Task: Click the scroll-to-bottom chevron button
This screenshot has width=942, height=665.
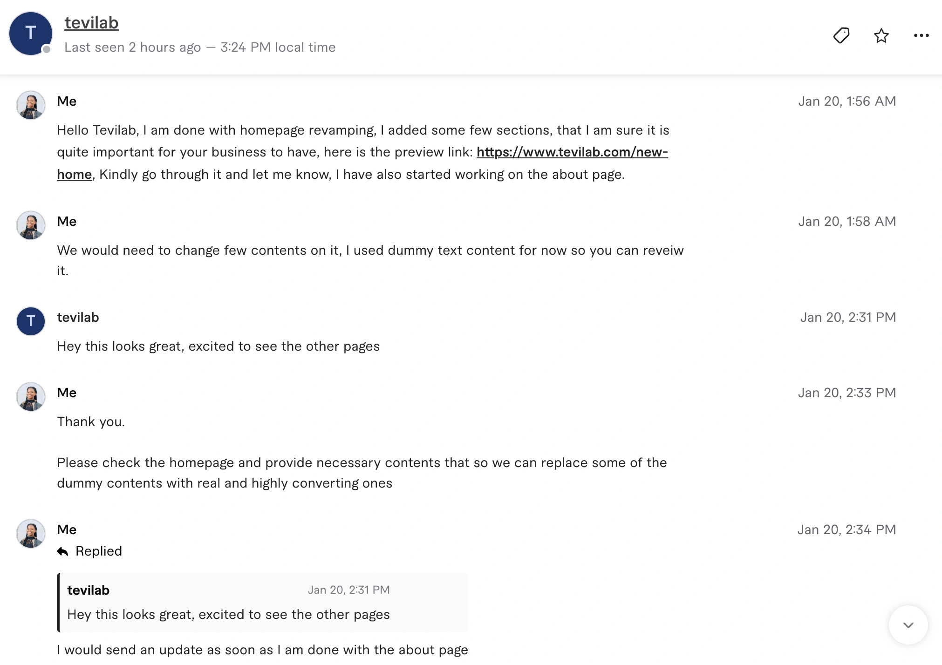Action: [908, 625]
